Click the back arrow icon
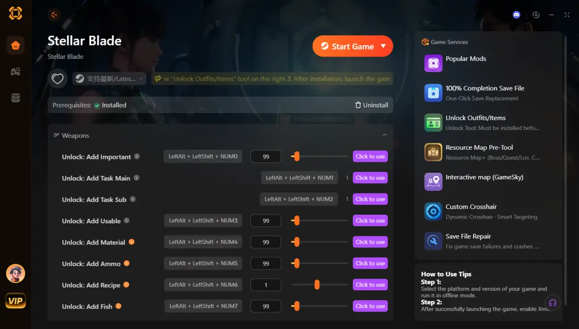 tap(54, 15)
